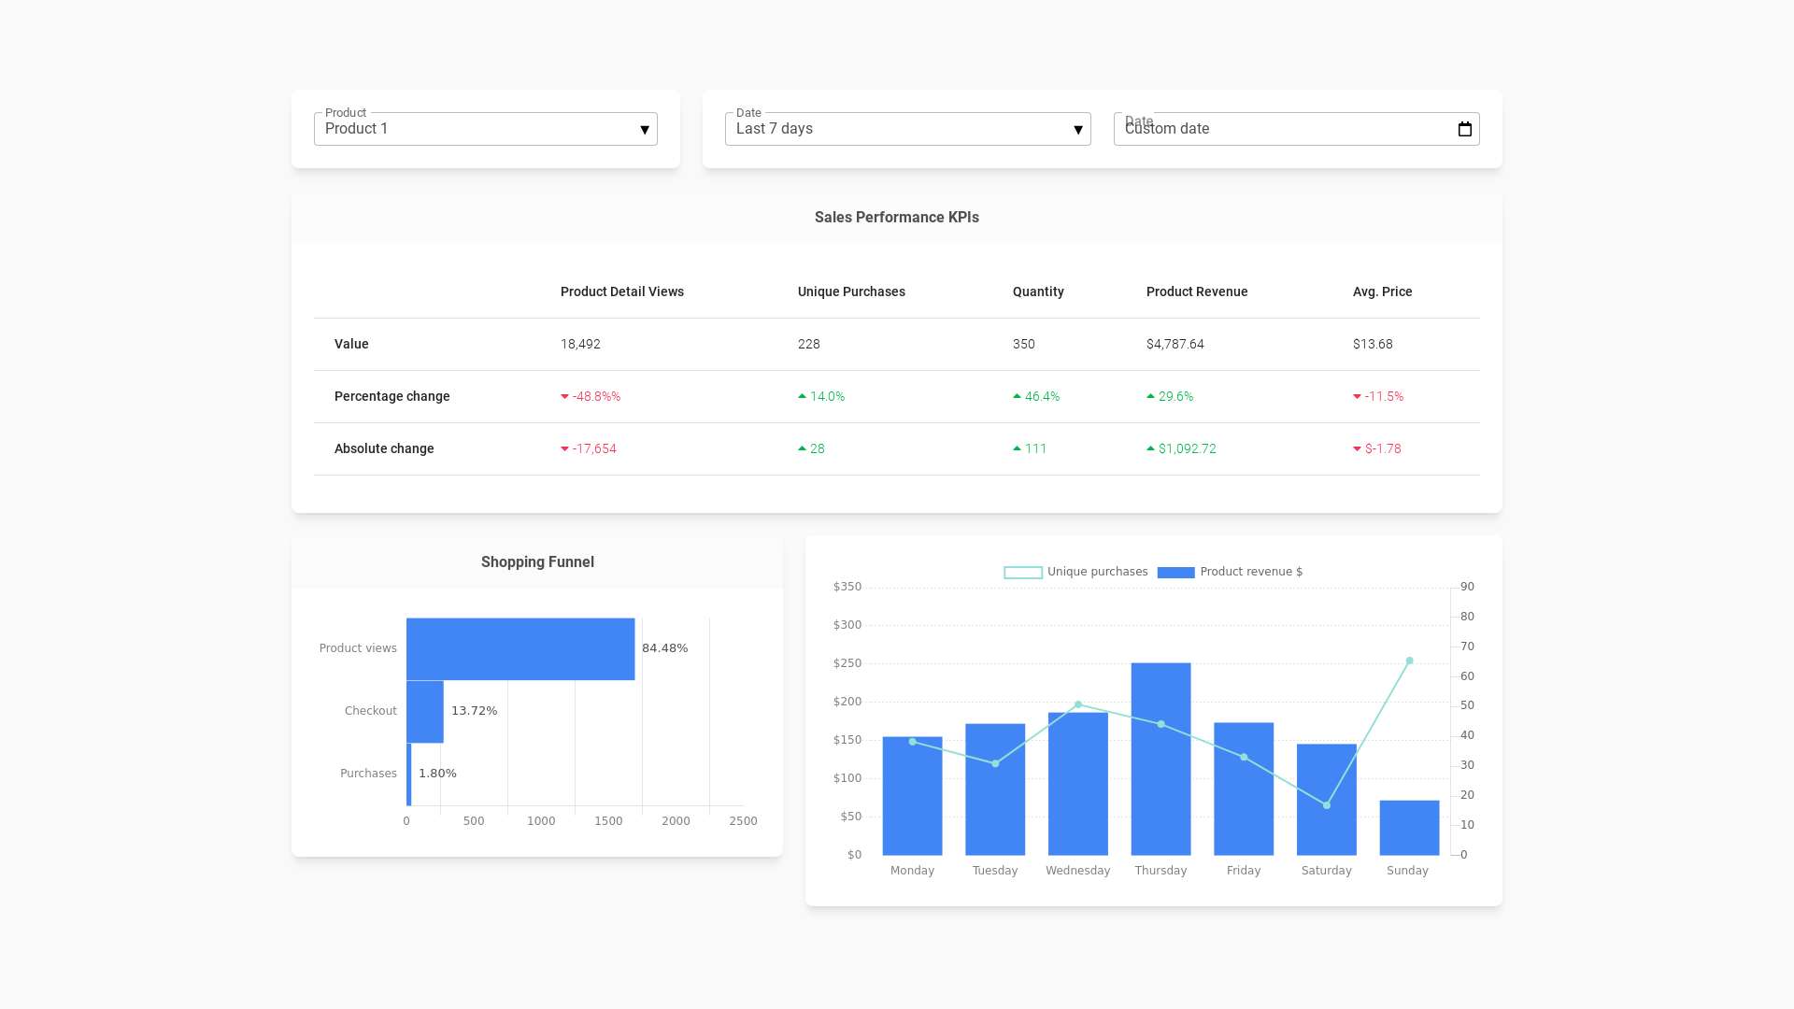Toggle Product revenue $ legend item
This screenshot has width=1794, height=1009.
(1250, 572)
